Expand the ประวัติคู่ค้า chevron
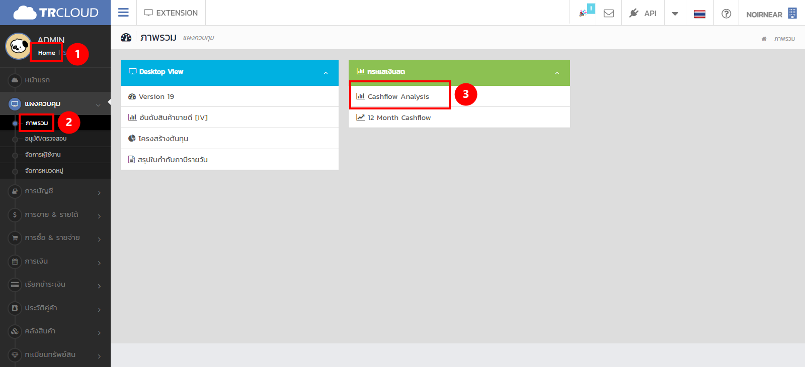The image size is (805, 367). click(x=99, y=309)
